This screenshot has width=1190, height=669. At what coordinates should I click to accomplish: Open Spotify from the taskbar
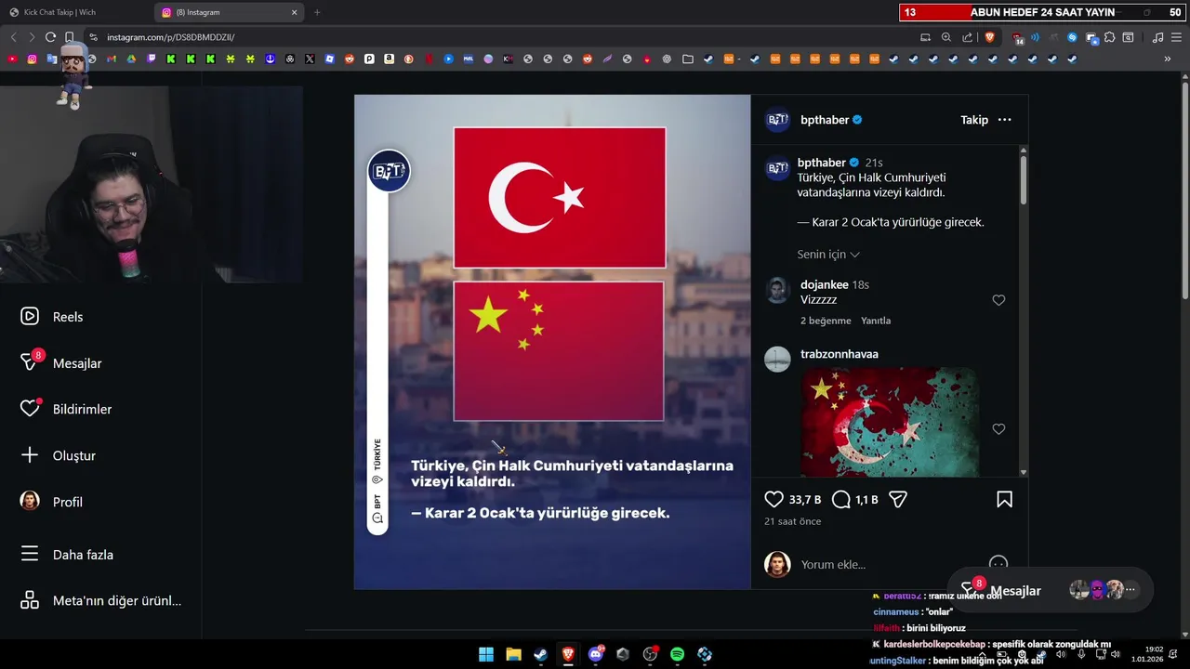pos(678,654)
